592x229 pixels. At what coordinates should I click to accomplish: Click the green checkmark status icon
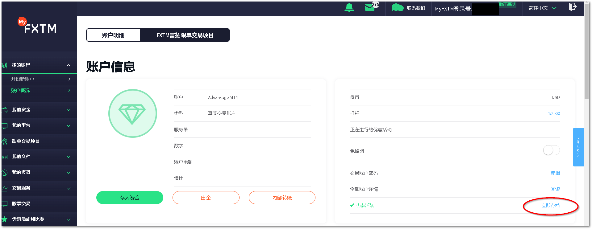tap(352, 205)
